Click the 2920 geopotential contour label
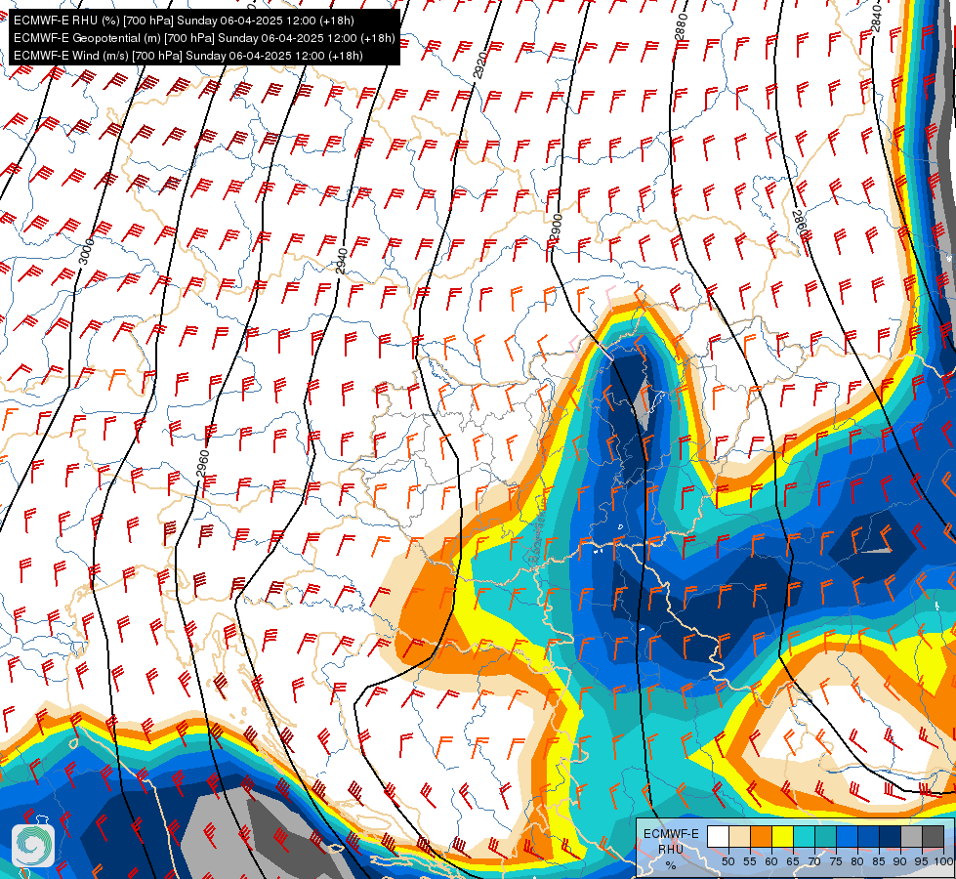 pos(479,65)
